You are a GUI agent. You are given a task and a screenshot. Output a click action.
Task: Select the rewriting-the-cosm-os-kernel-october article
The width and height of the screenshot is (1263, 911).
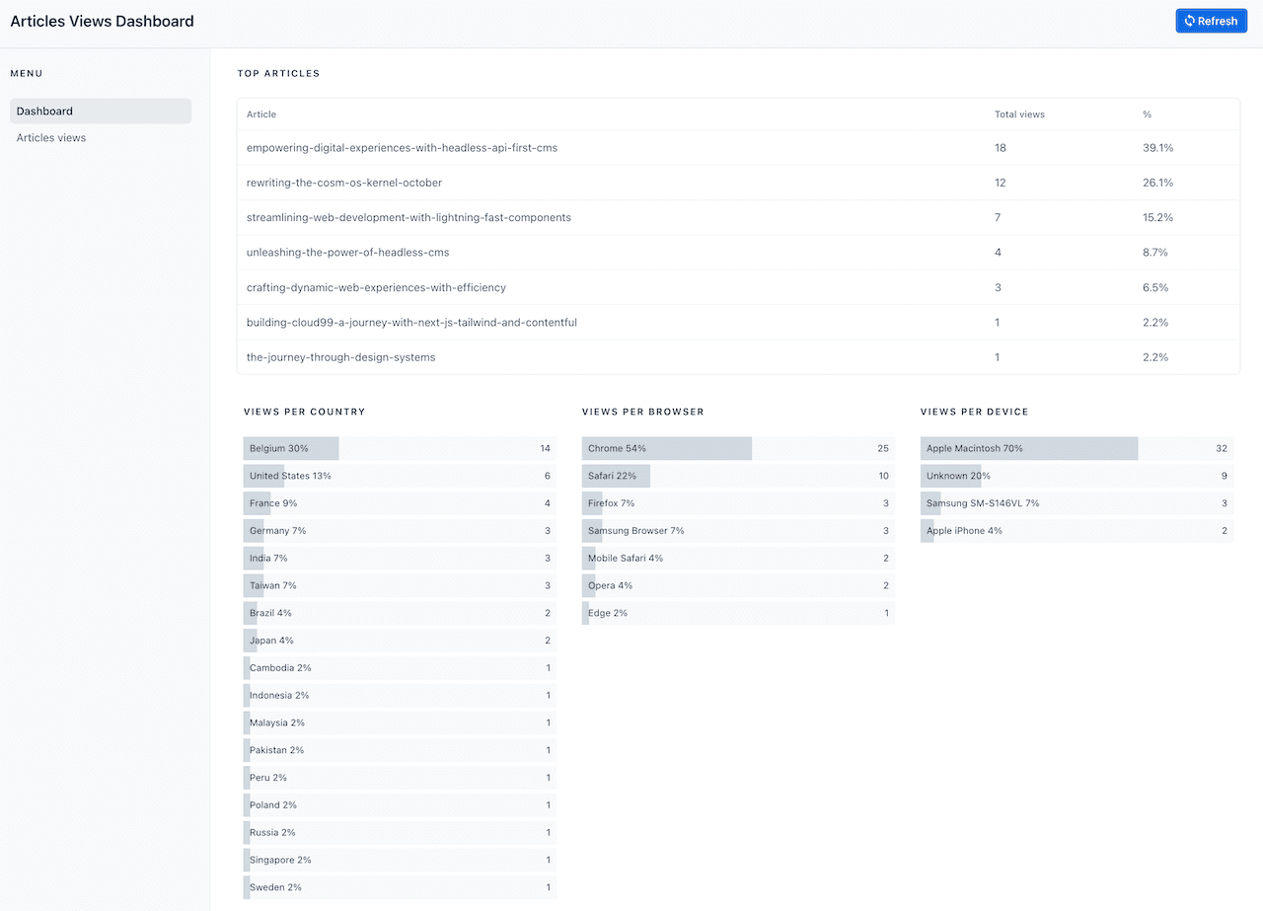pyautogui.click(x=344, y=183)
